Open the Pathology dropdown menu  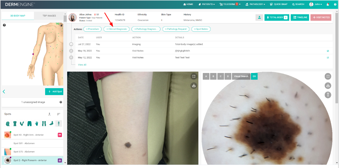[255, 4]
